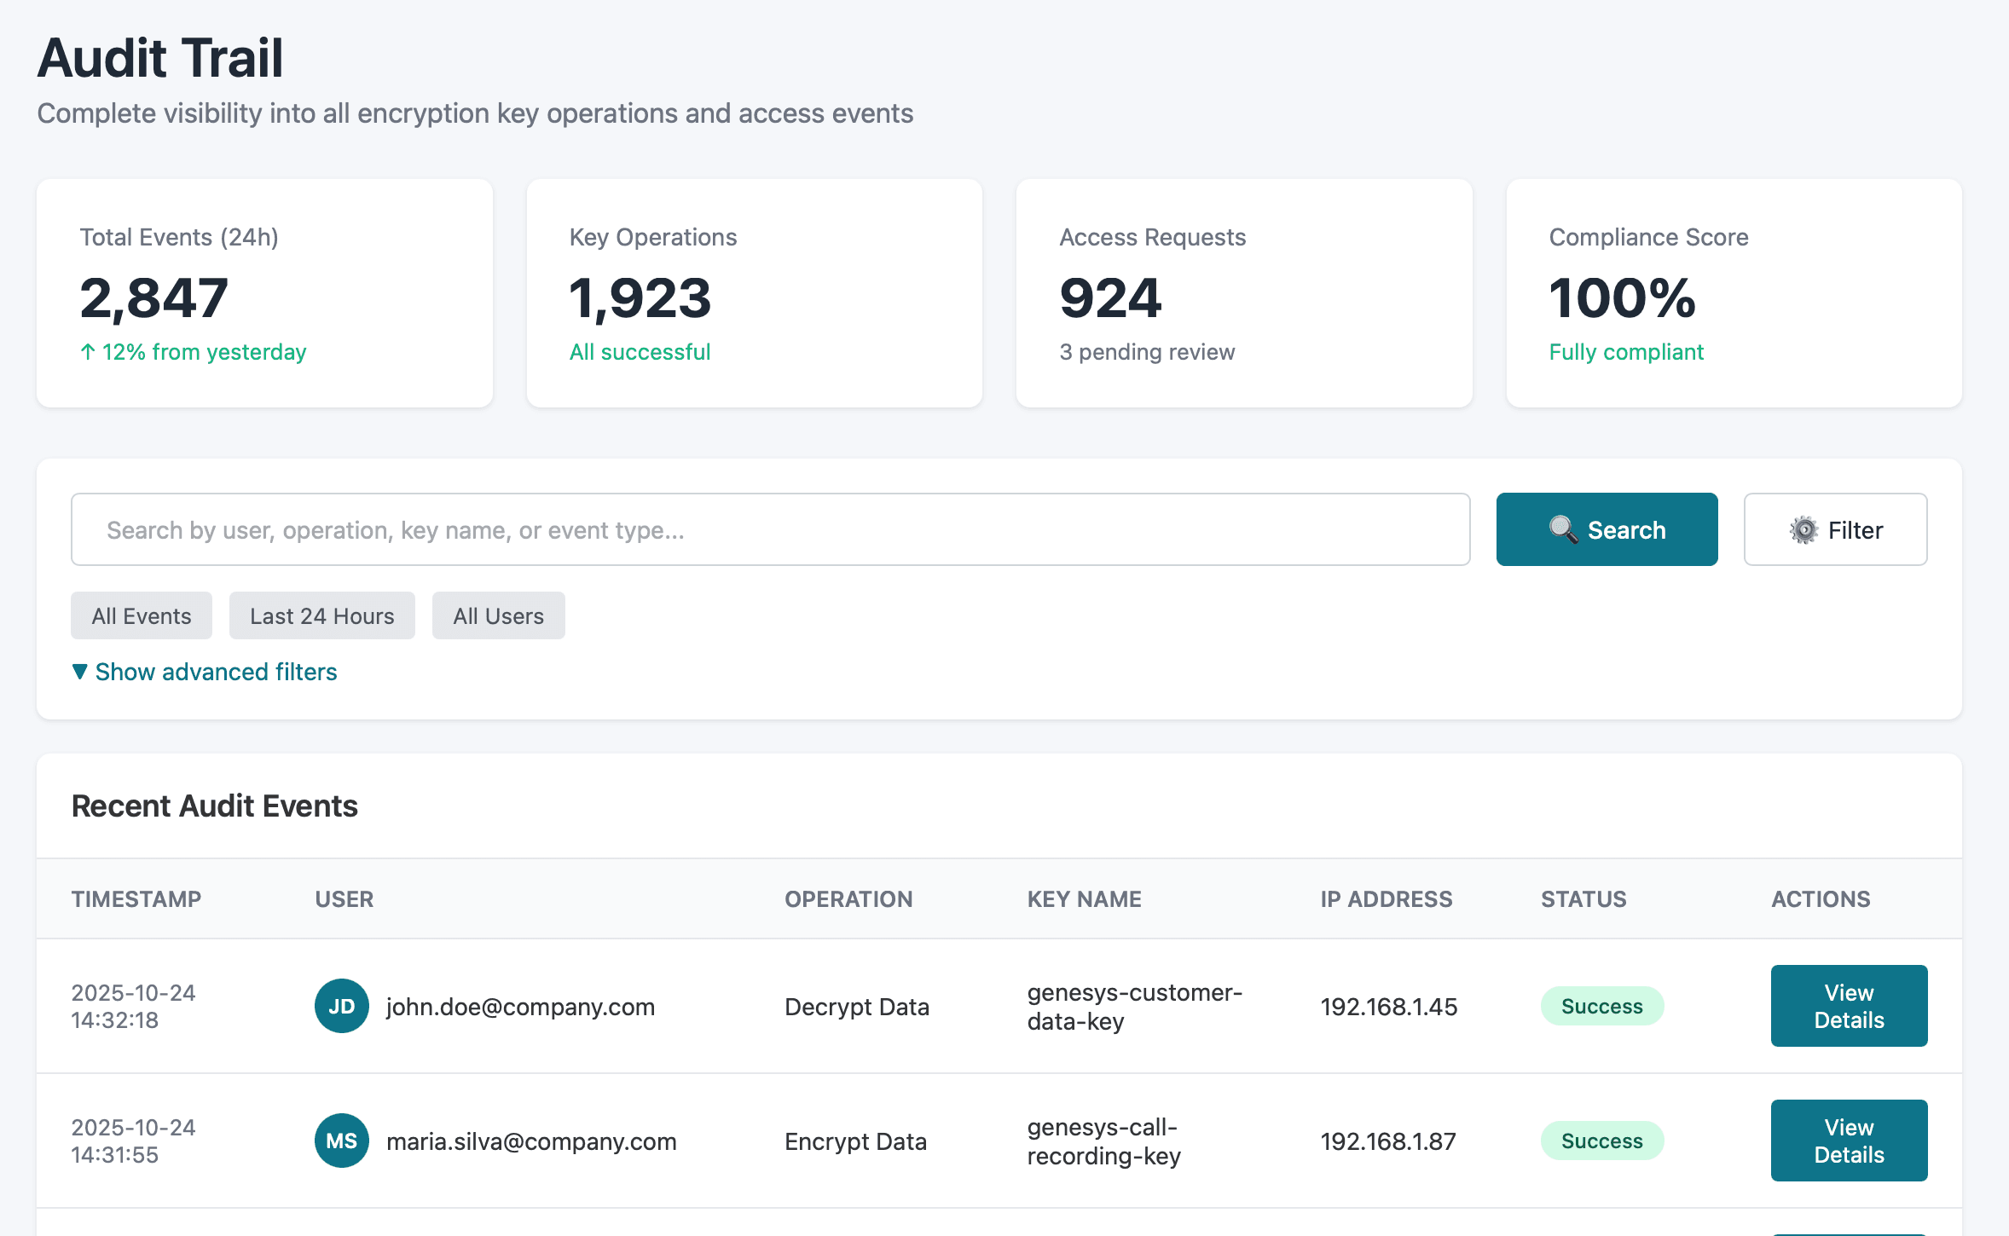Click the maria.silva@company.com email
Viewport: 2009px width, 1236px height.
(x=531, y=1141)
